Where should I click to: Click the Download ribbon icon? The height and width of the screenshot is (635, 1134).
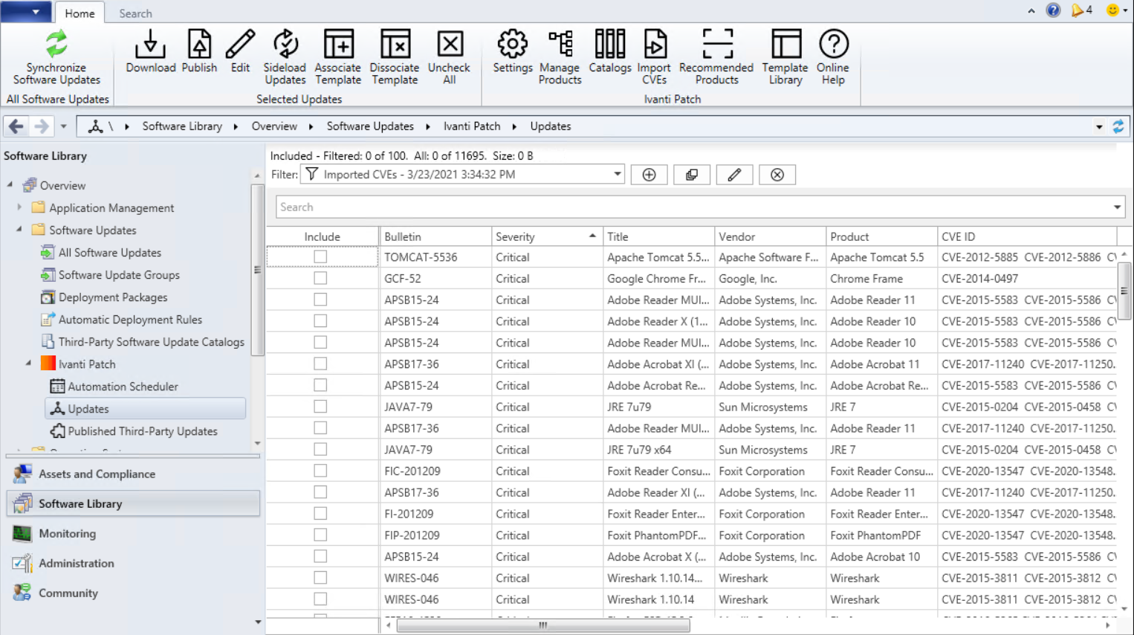pos(150,45)
